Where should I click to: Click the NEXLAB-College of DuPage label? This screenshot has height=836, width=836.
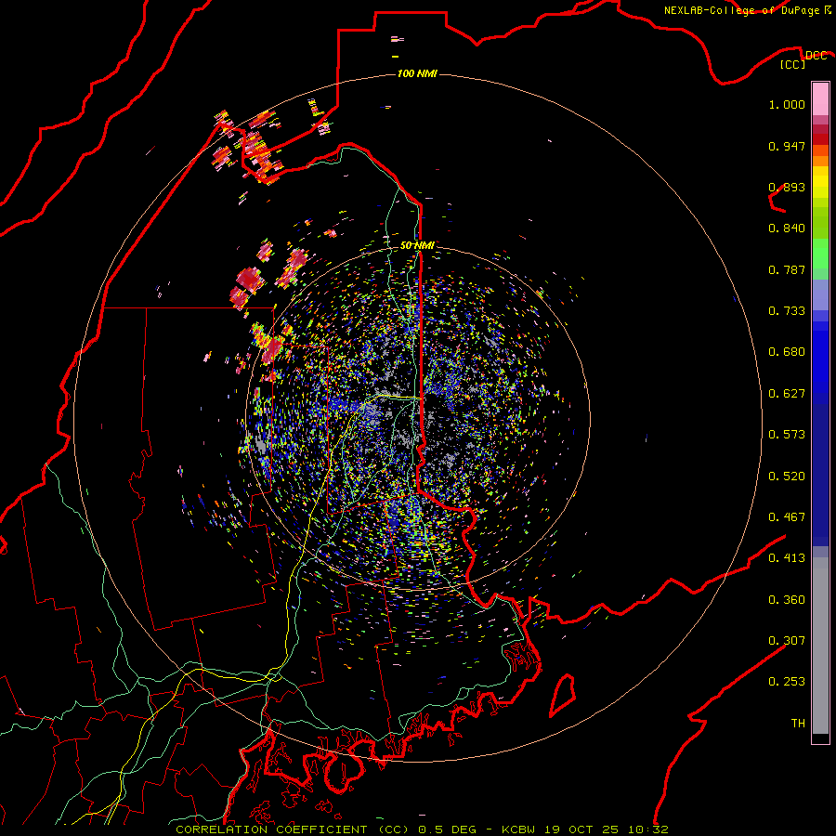point(747,10)
